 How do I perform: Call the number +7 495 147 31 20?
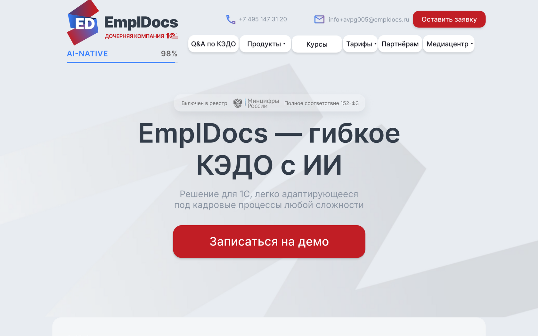pyautogui.click(x=263, y=19)
